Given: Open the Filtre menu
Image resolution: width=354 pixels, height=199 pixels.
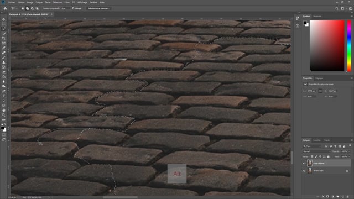Looking at the screenshot, I should 67,2.
